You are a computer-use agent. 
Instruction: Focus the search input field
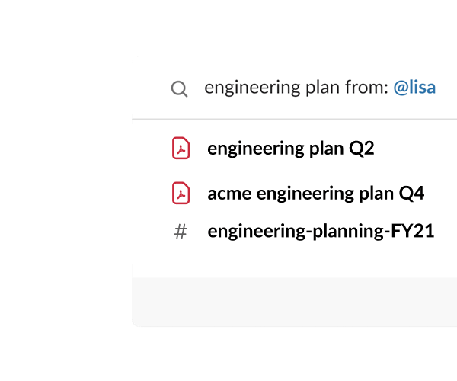(x=320, y=88)
